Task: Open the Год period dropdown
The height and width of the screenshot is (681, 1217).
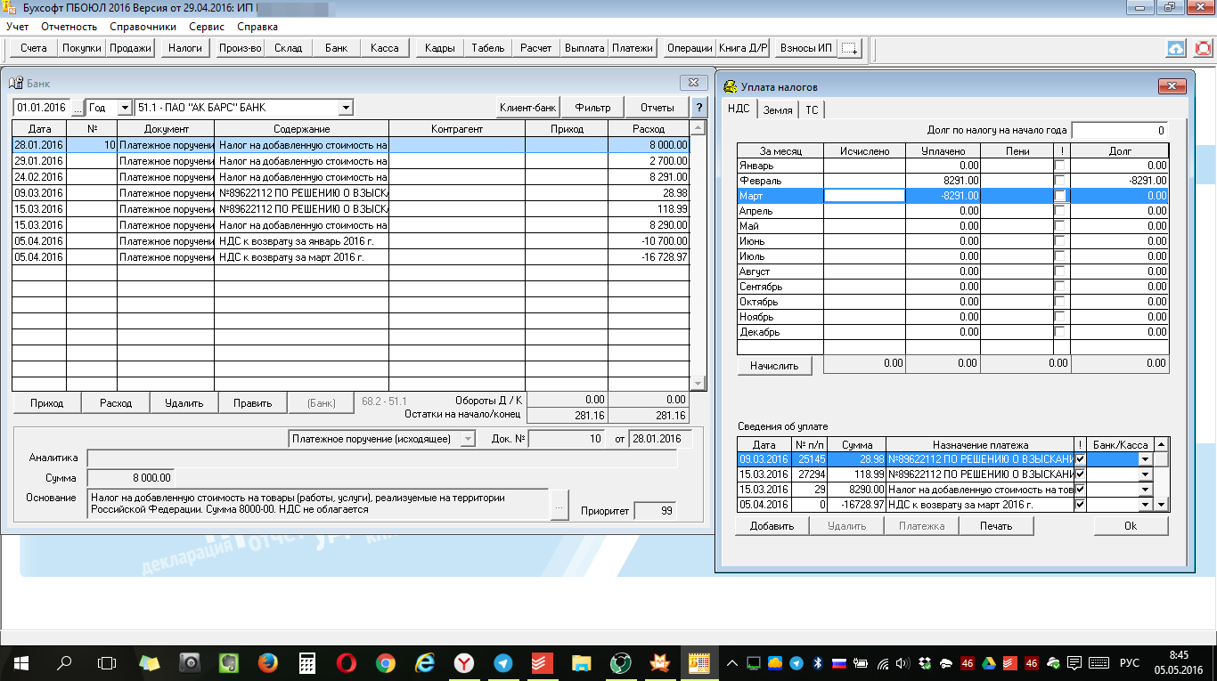Action: (124, 108)
